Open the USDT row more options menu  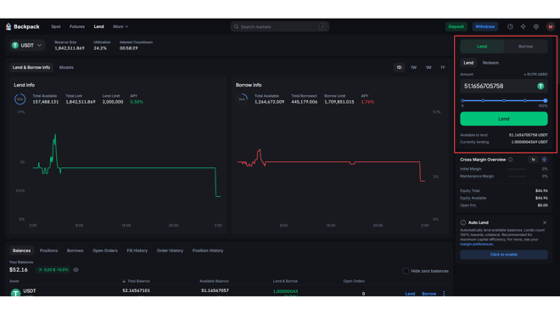(x=444, y=294)
